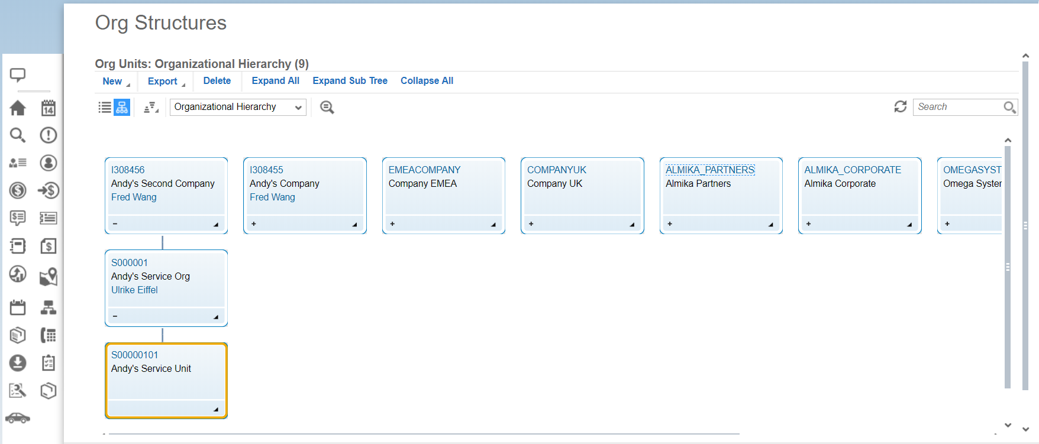Viewport: 1039px width, 444px height.
Task: Open the S00000101 link
Action: tap(135, 355)
